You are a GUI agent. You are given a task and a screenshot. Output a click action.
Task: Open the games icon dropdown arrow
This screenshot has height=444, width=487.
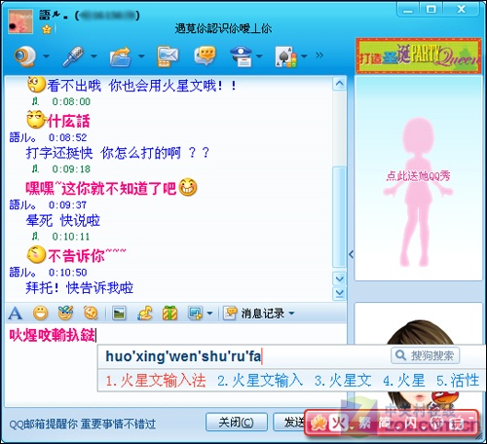[304, 56]
